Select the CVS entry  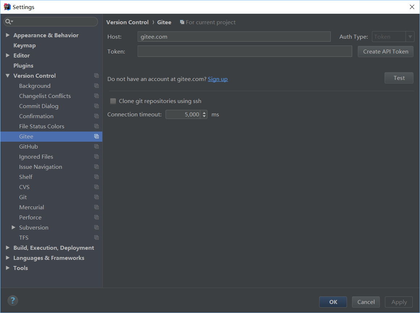pyautogui.click(x=24, y=187)
